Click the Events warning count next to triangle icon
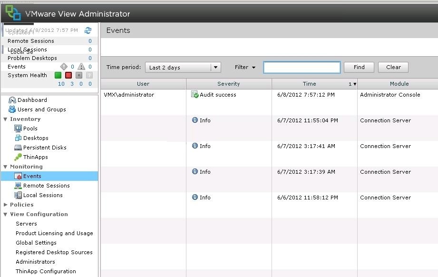Viewport: 438px width, 277px height. tap(90, 67)
